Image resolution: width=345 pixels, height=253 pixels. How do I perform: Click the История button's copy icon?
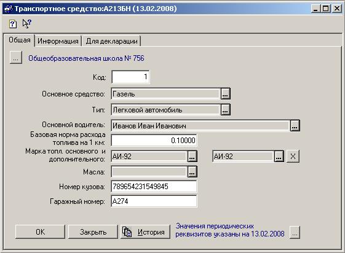[127, 232]
